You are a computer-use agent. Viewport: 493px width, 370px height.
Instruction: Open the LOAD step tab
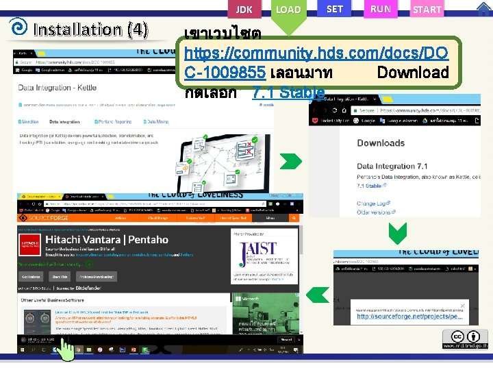click(x=288, y=10)
